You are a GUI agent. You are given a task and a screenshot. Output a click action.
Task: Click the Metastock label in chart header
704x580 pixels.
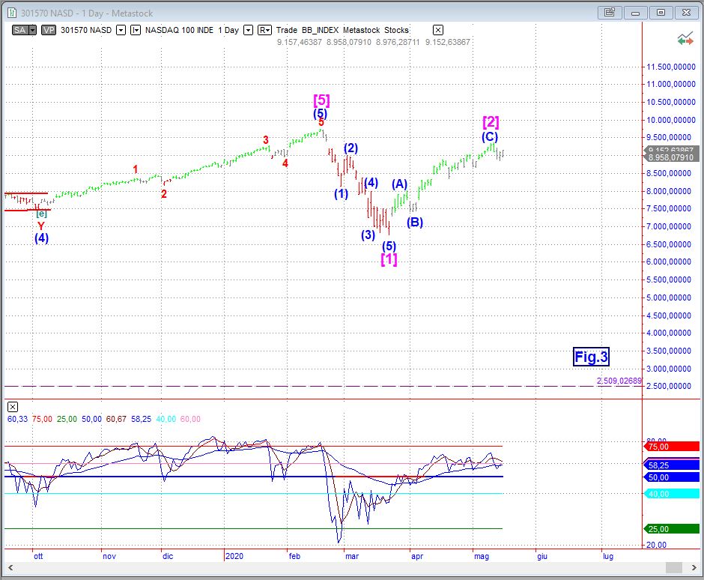click(x=362, y=30)
